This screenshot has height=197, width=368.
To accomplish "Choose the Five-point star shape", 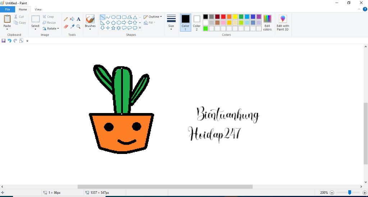I will point(113,28).
